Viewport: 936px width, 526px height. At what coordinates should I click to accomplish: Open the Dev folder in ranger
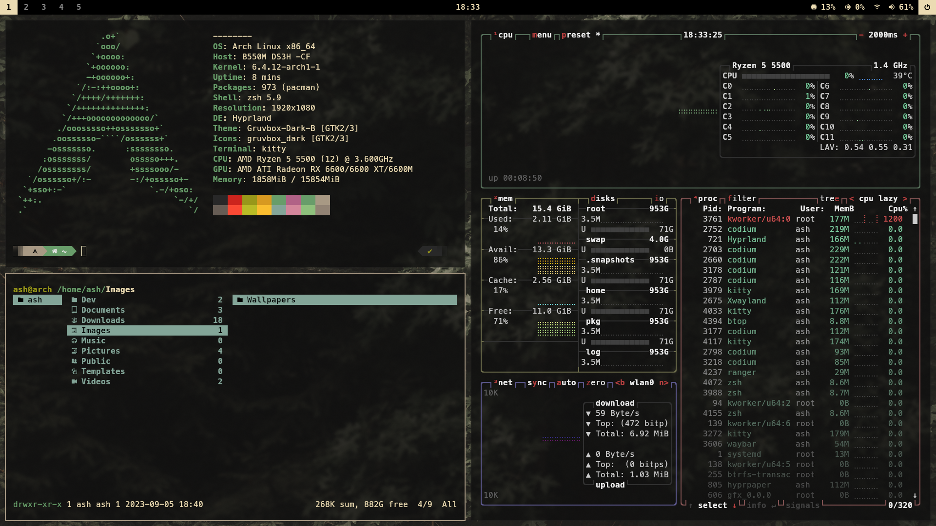coord(147,300)
